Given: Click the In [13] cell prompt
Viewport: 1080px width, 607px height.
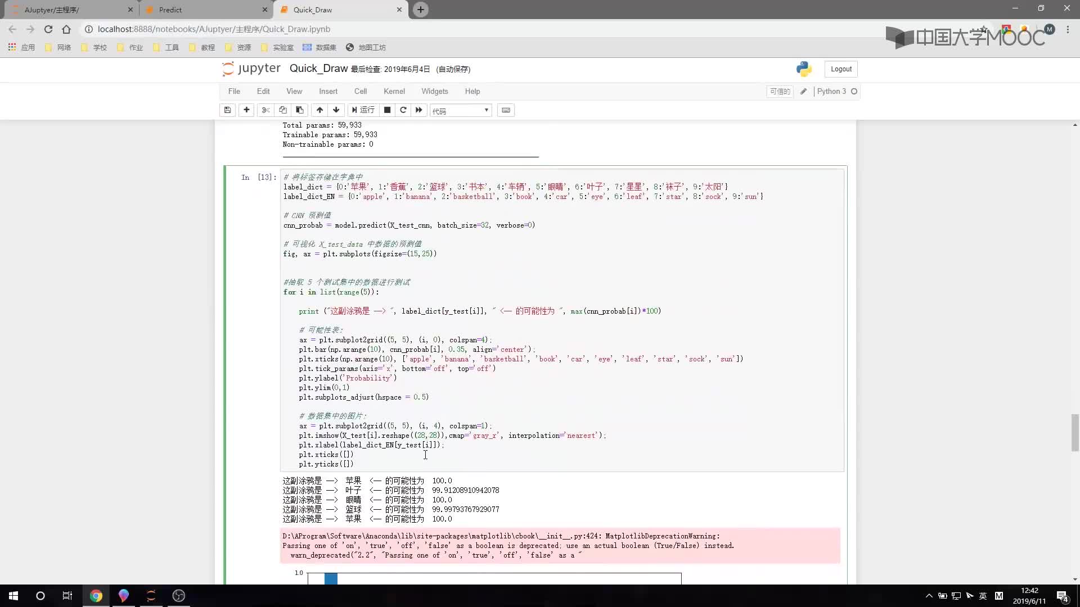Looking at the screenshot, I should point(259,178).
